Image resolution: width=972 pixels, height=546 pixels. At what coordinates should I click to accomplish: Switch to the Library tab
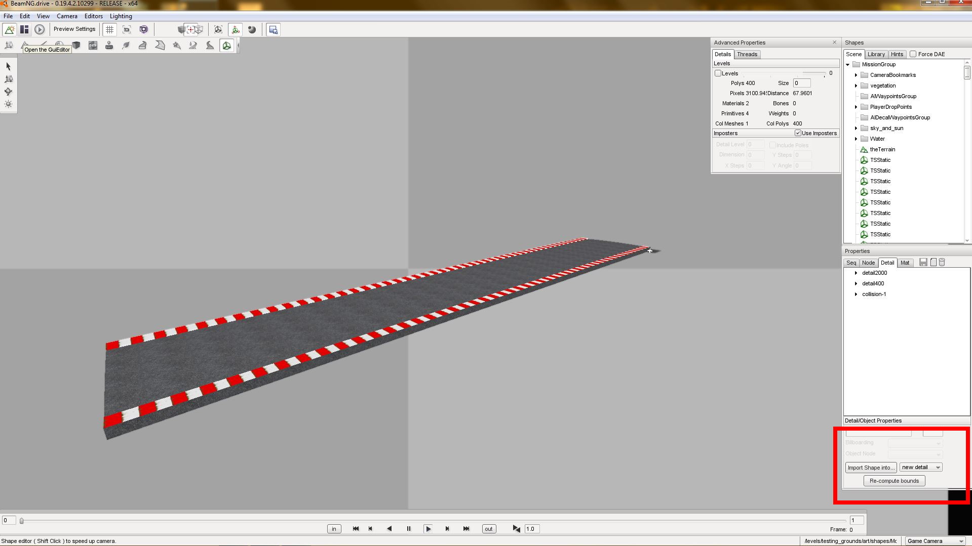876,54
